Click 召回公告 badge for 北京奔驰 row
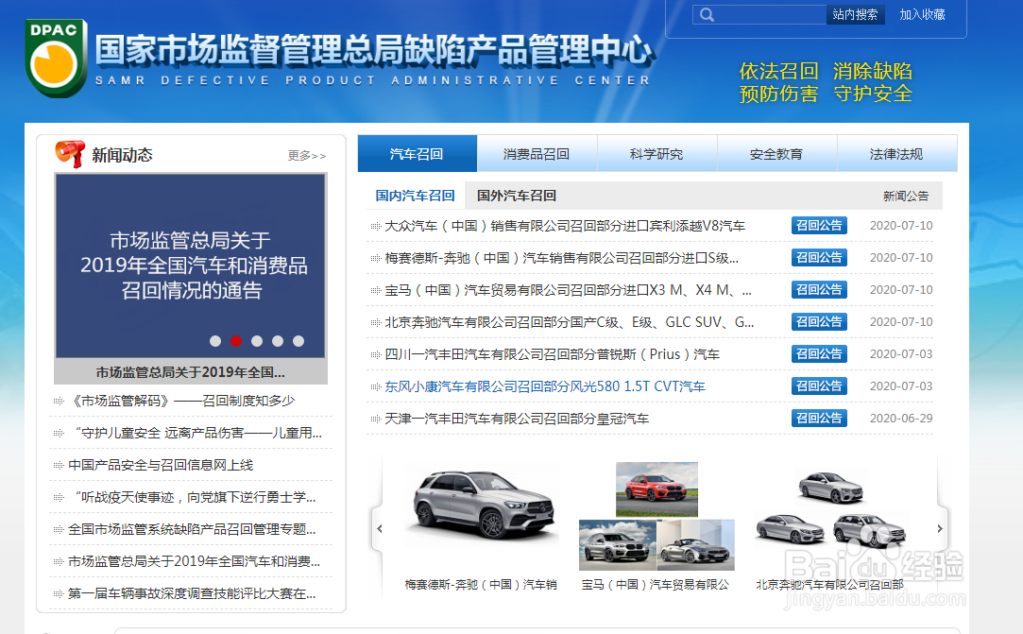 [x=820, y=321]
